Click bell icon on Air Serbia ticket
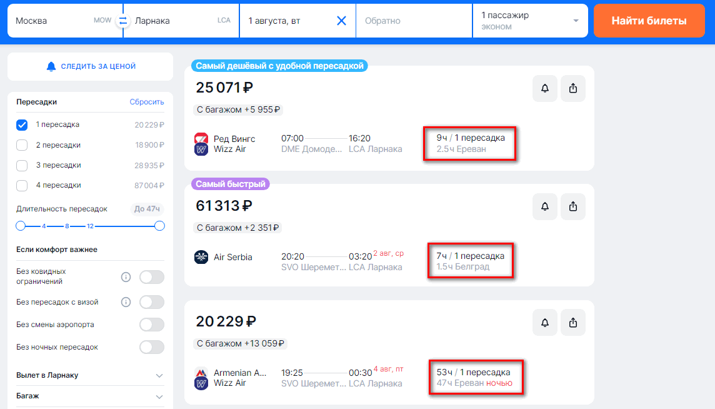 pos(544,206)
